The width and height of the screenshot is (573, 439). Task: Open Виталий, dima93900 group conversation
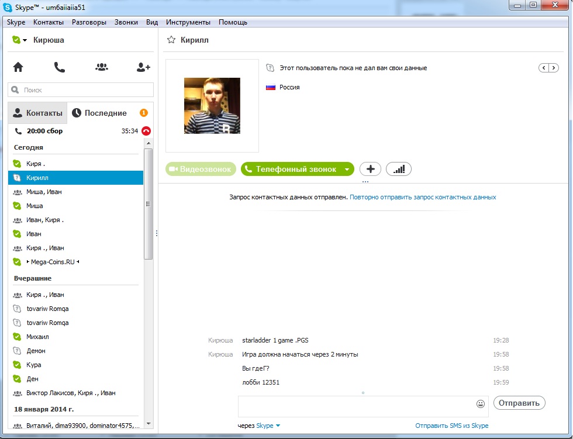75,426
